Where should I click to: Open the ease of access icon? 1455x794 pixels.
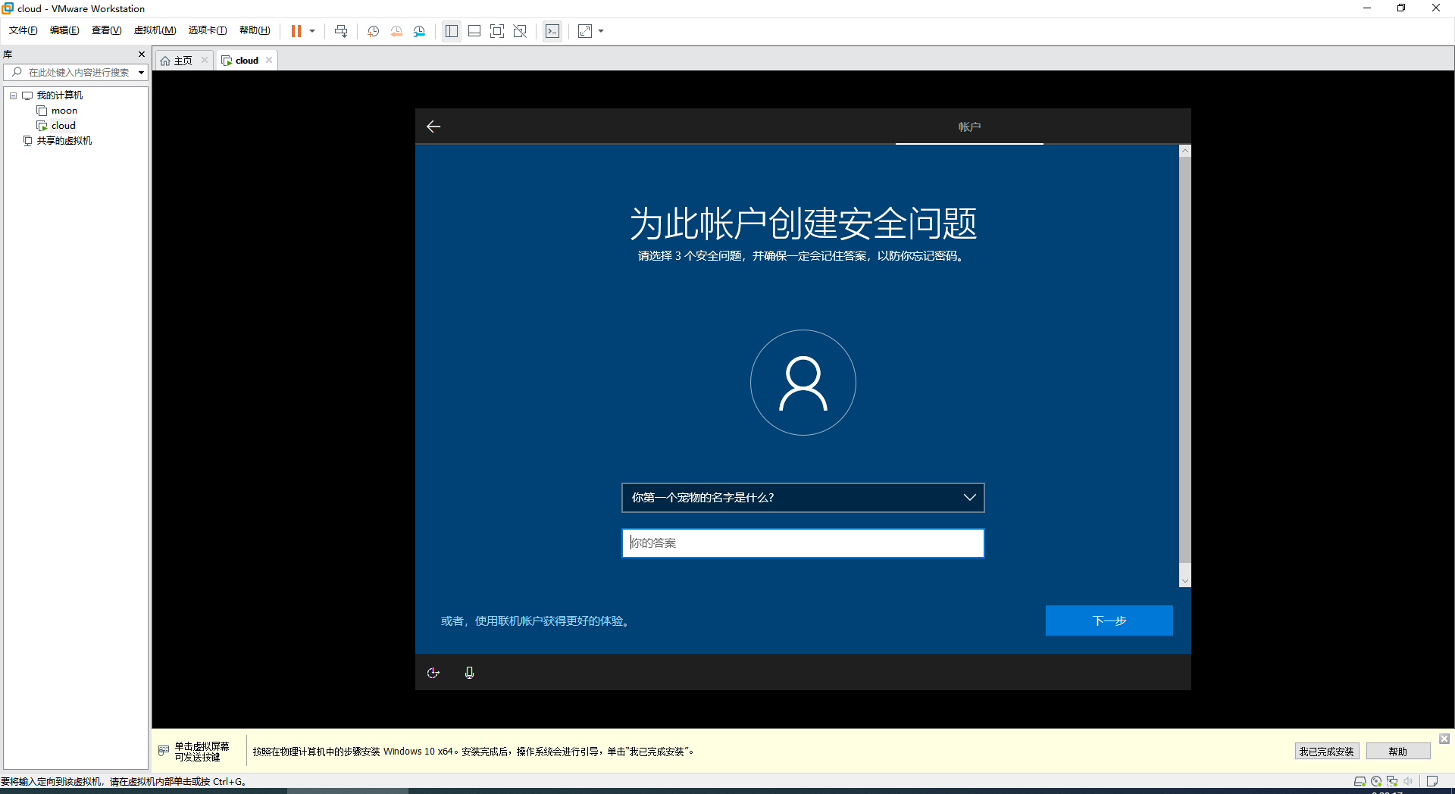(x=433, y=673)
